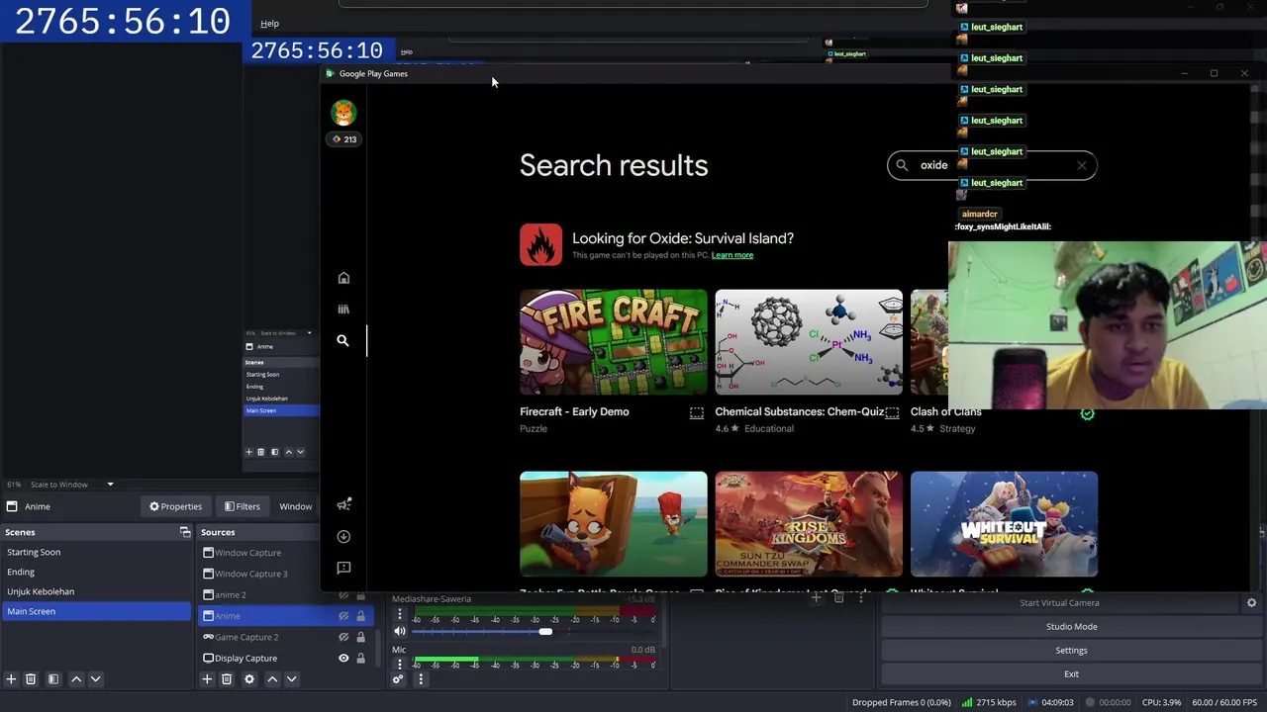Open the audio mixer bottom menu dots
1267x712 pixels.
(421, 679)
